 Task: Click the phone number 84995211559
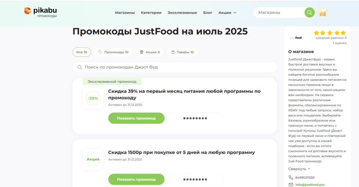305,178
